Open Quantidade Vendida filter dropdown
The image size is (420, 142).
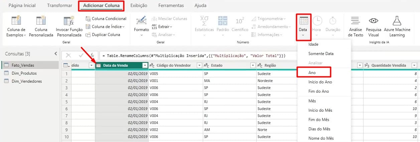coord(414,65)
